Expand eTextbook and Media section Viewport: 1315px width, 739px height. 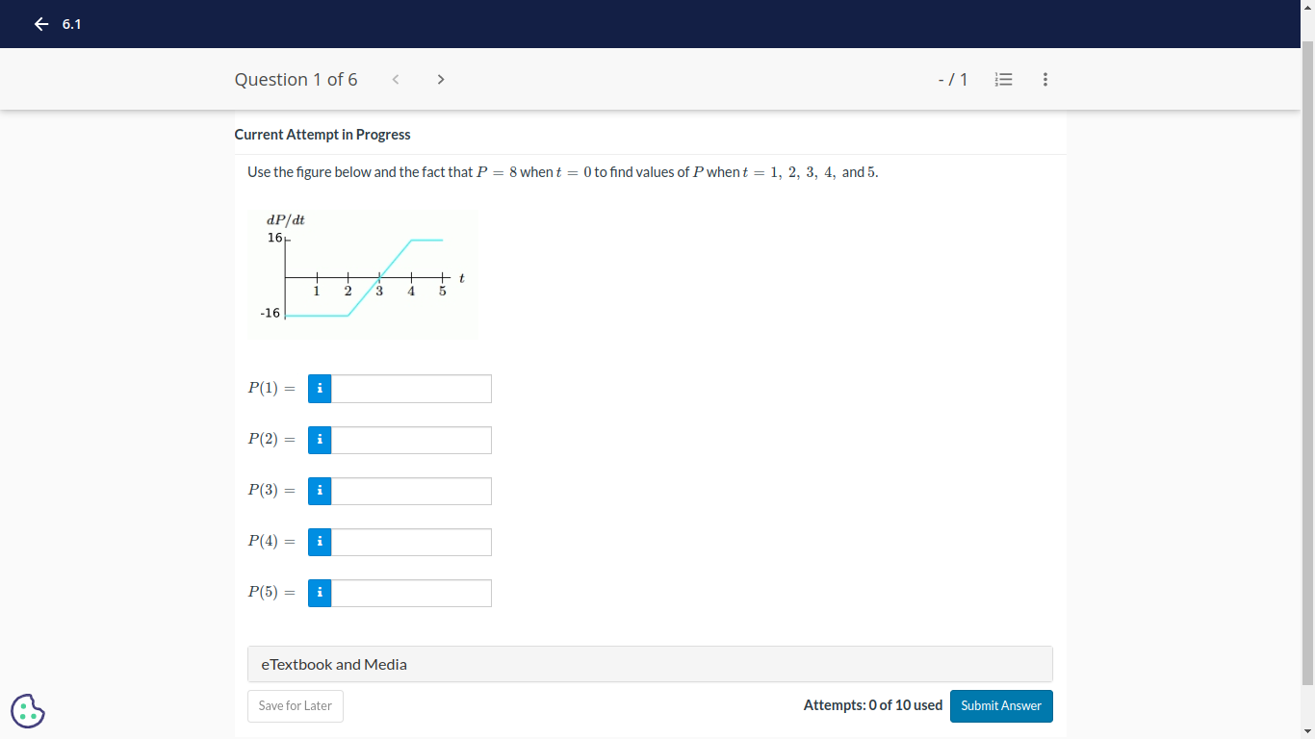(650, 664)
